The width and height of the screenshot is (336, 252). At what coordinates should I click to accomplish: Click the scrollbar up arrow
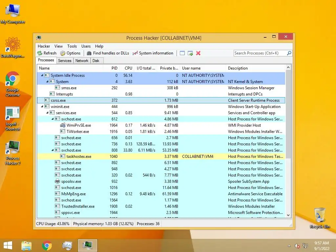288,67
